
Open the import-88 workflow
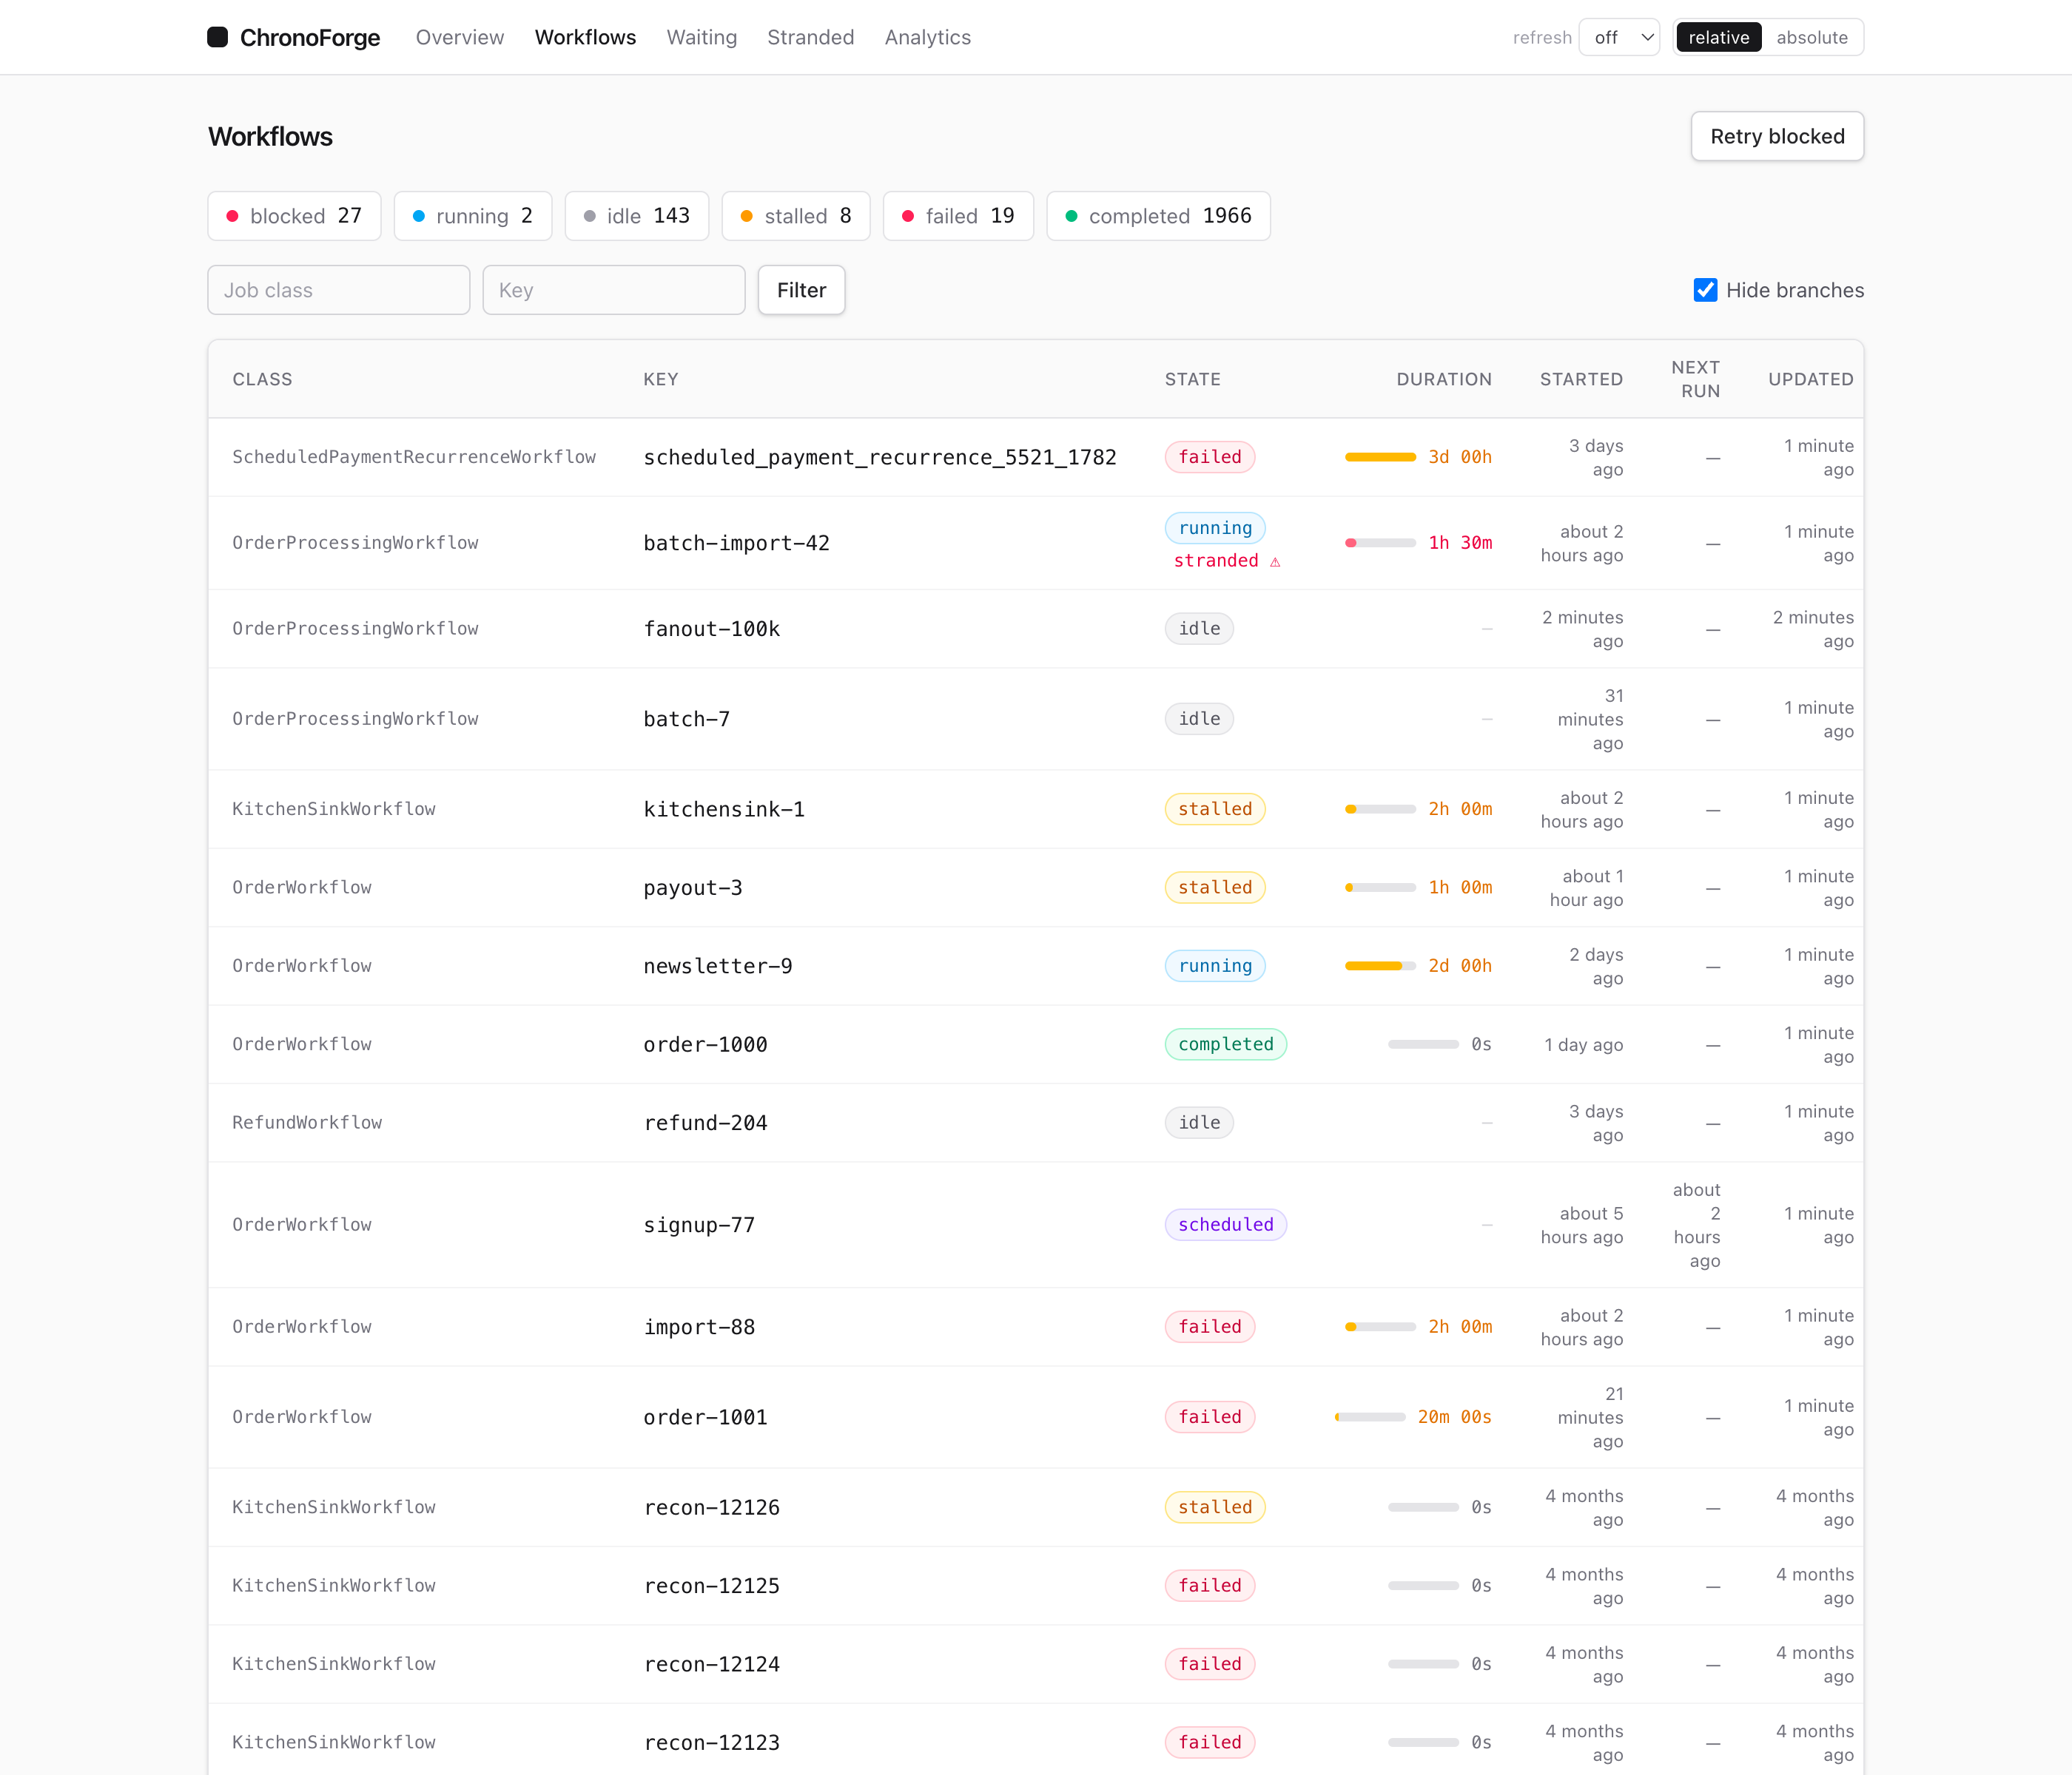pyautogui.click(x=699, y=1326)
